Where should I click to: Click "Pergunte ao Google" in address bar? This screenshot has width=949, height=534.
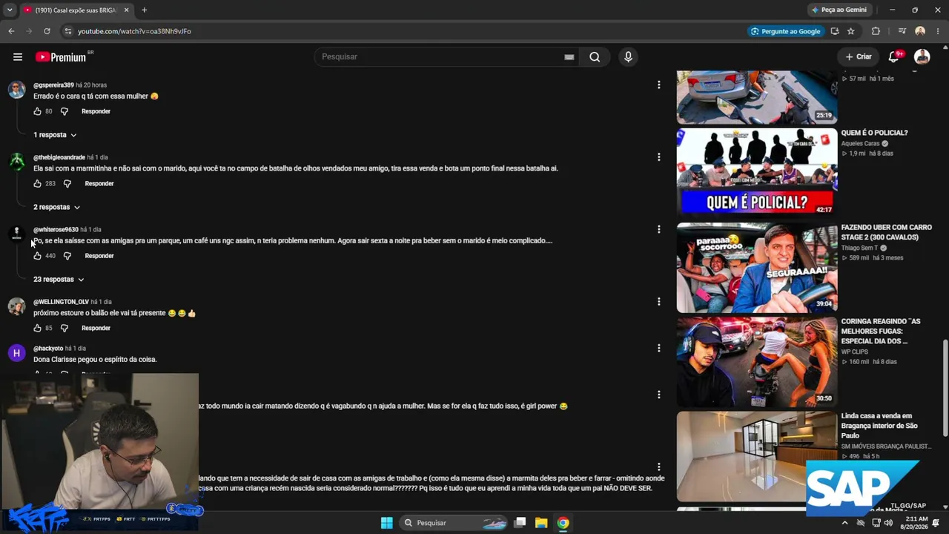pyautogui.click(x=785, y=31)
